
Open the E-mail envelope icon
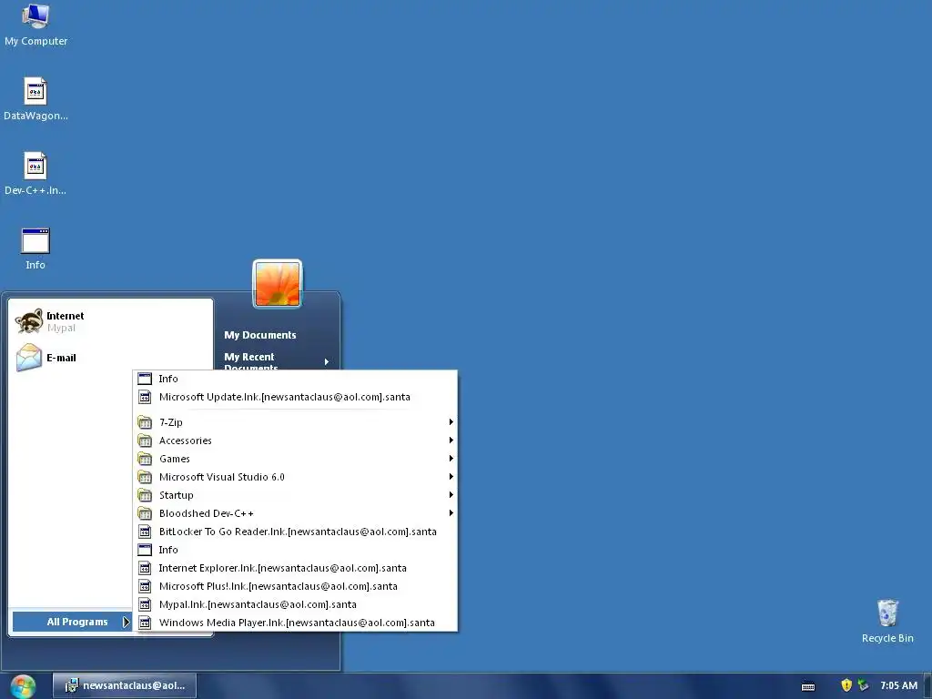[x=28, y=358]
